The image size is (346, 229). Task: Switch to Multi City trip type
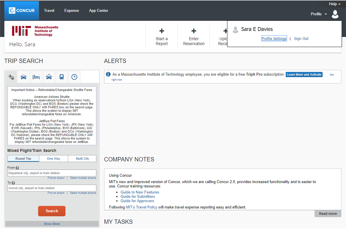82,158
